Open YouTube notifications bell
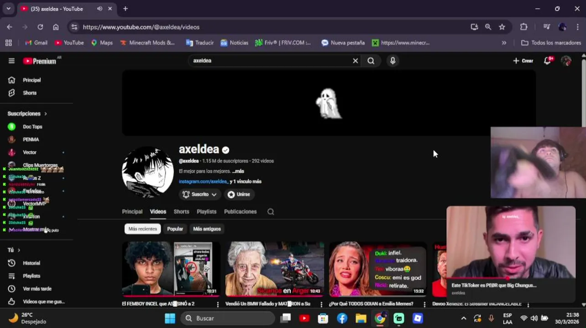Screen dimensions: 586x328 pos(548,61)
